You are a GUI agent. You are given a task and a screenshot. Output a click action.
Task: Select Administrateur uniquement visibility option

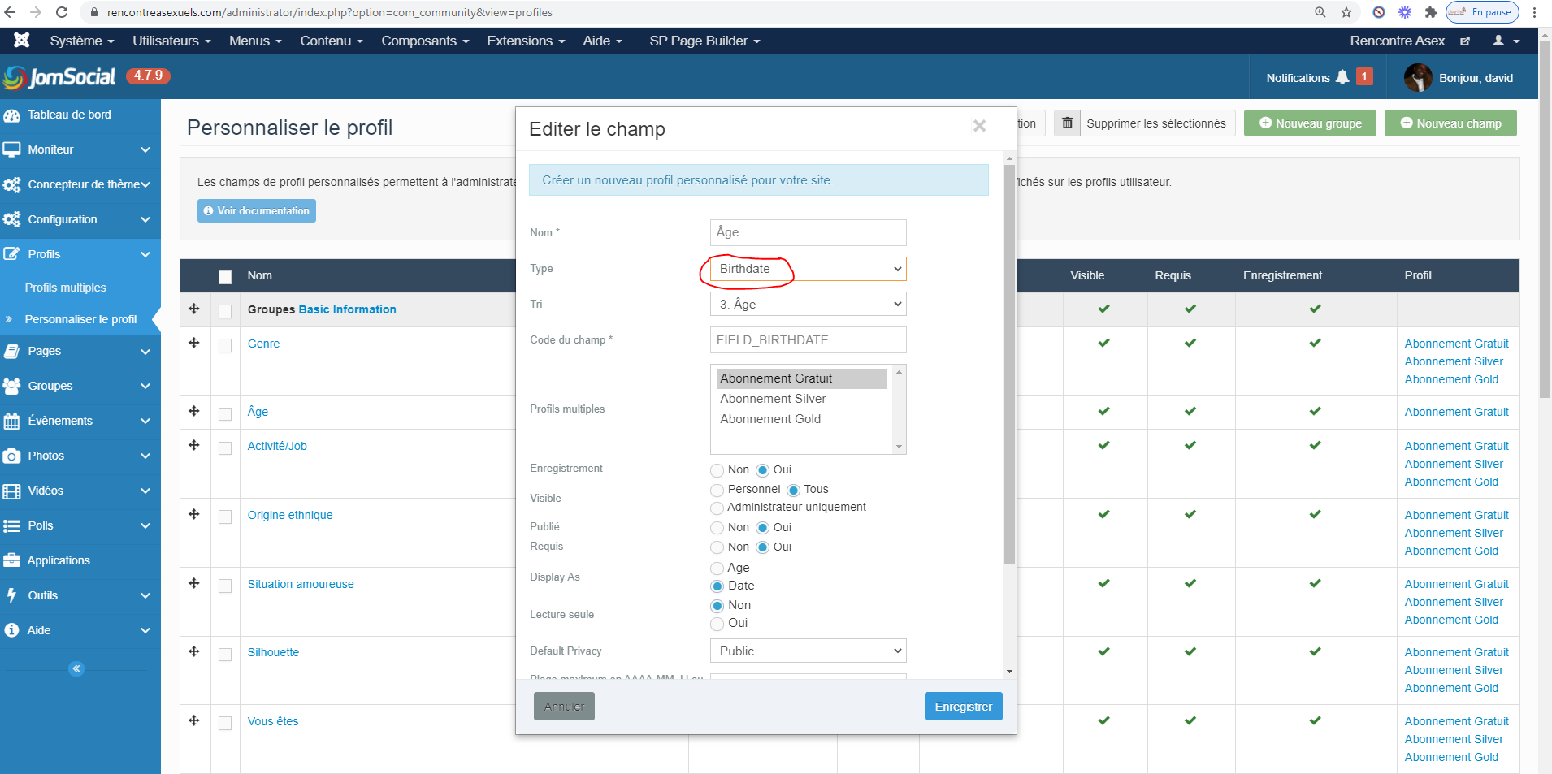click(x=717, y=508)
